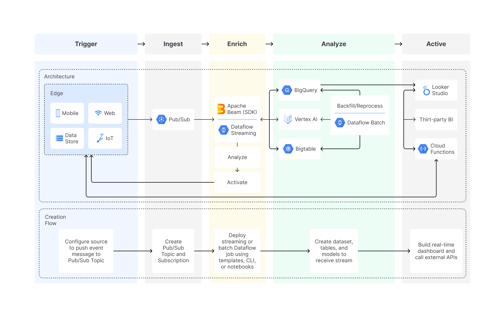Click the Apache Beam (SDK) text
Image resolution: width=504 pixels, height=317 pixels.
tap(242, 109)
